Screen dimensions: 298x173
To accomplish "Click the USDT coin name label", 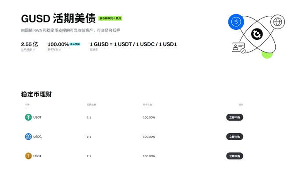I will (37, 117).
